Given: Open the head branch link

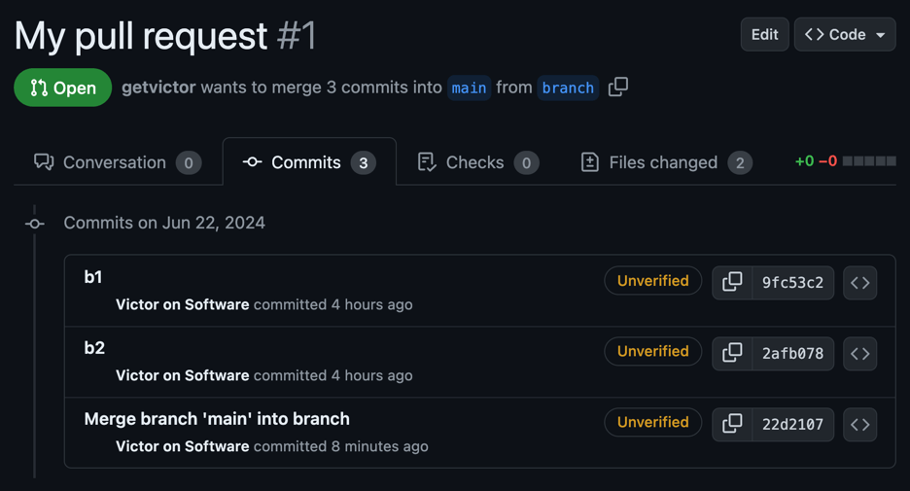Looking at the screenshot, I should tap(568, 88).
